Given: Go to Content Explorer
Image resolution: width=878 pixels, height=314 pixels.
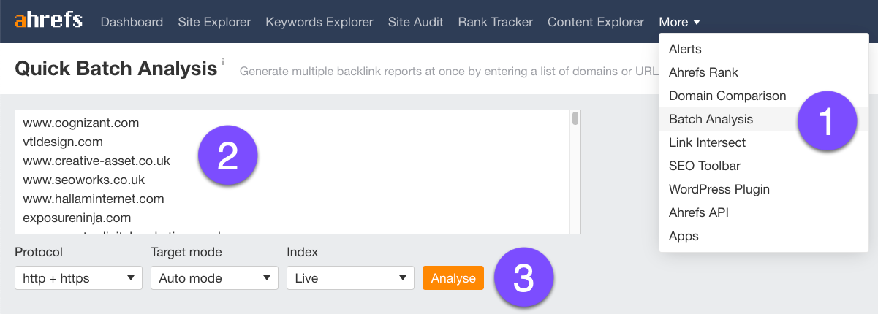Looking at the screenshot, I should click(596, 22).
